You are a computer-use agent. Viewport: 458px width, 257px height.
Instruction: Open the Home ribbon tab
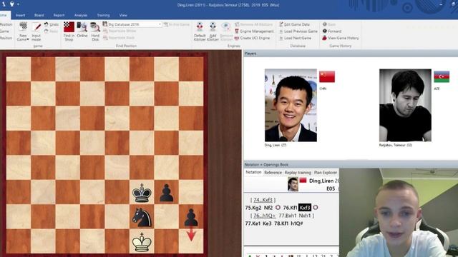(4, 15)
